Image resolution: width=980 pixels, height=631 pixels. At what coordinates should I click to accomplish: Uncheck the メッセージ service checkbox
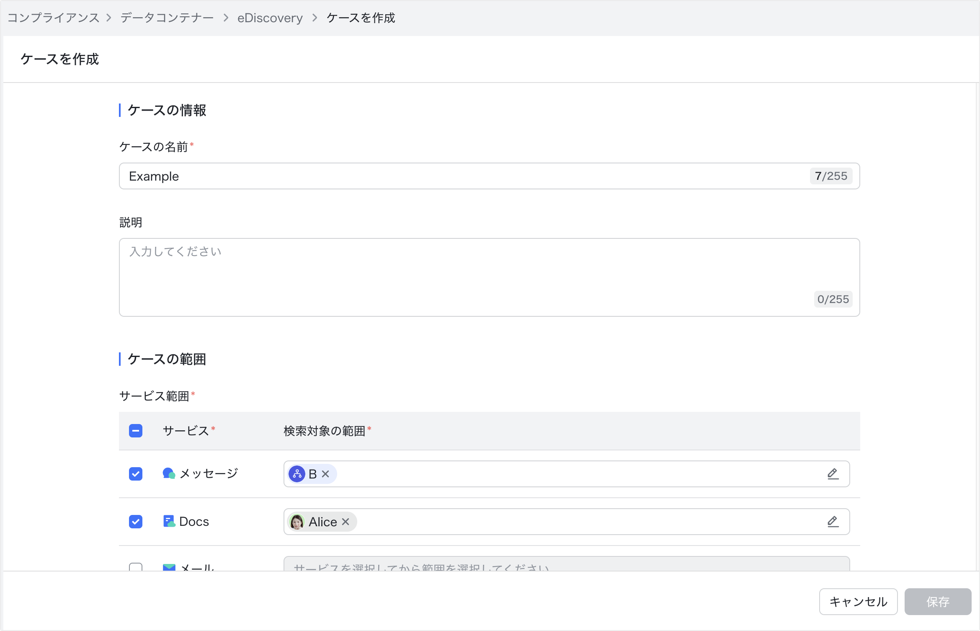(x=136, y=474)
